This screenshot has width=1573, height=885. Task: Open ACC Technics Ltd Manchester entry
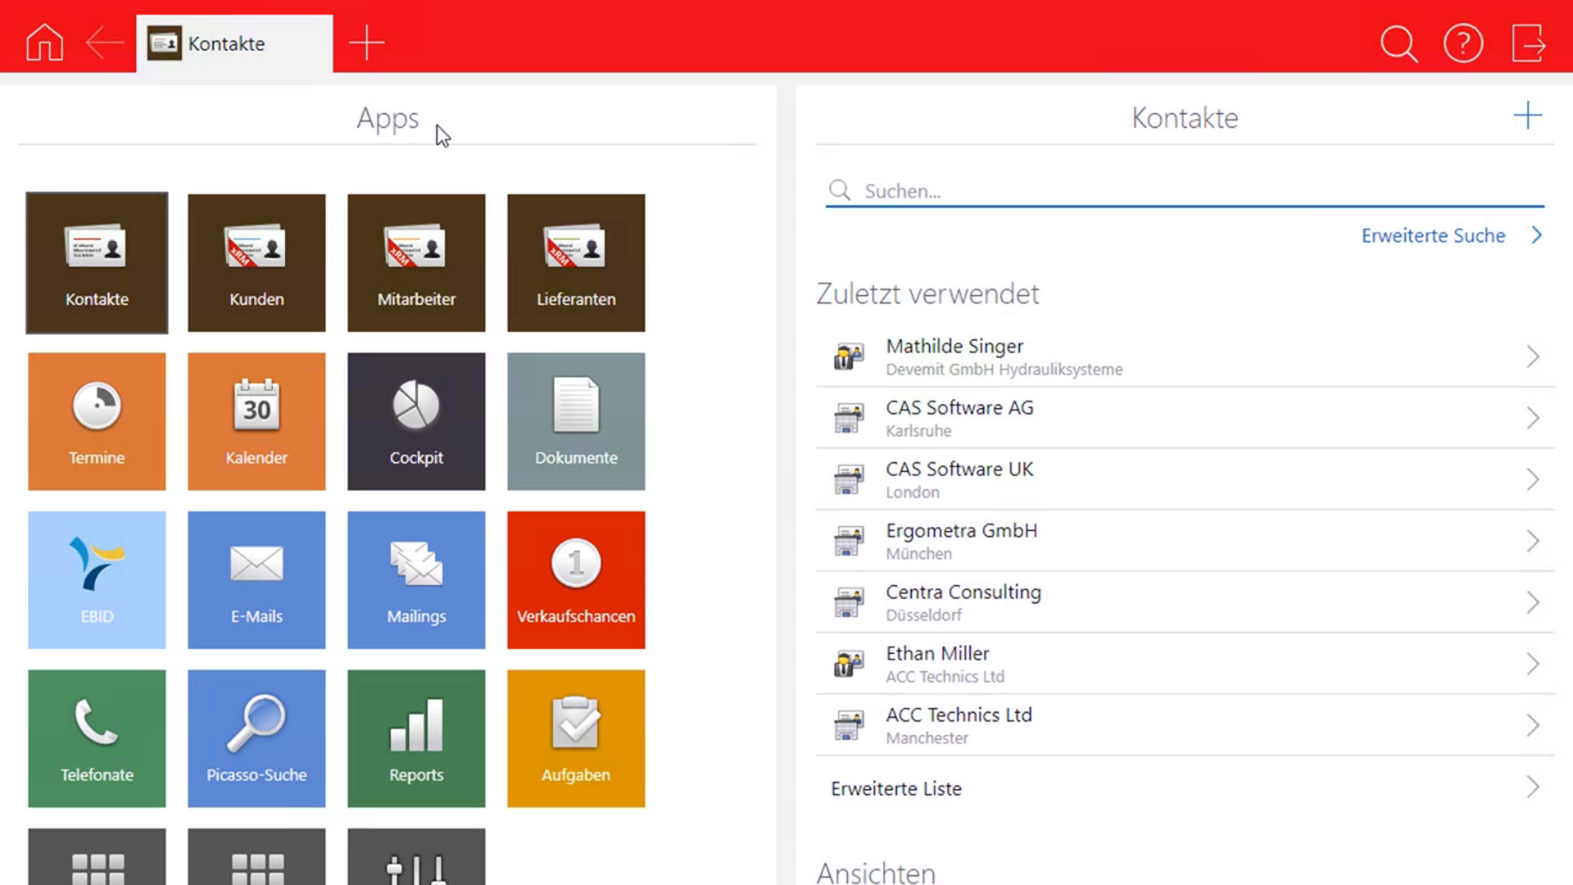click(1185, 725)
